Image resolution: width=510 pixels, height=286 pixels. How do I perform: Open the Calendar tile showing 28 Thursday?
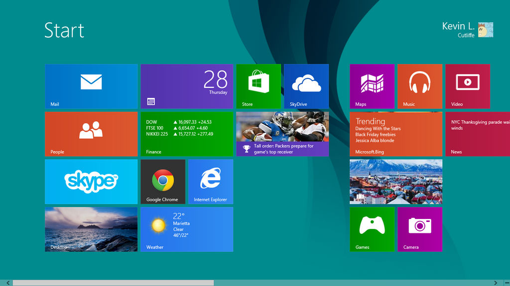click(187, 86)
